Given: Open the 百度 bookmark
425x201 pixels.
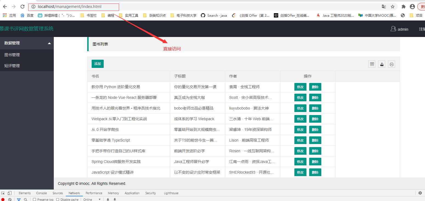Looking at the screenshot, I should click(27, 15).
